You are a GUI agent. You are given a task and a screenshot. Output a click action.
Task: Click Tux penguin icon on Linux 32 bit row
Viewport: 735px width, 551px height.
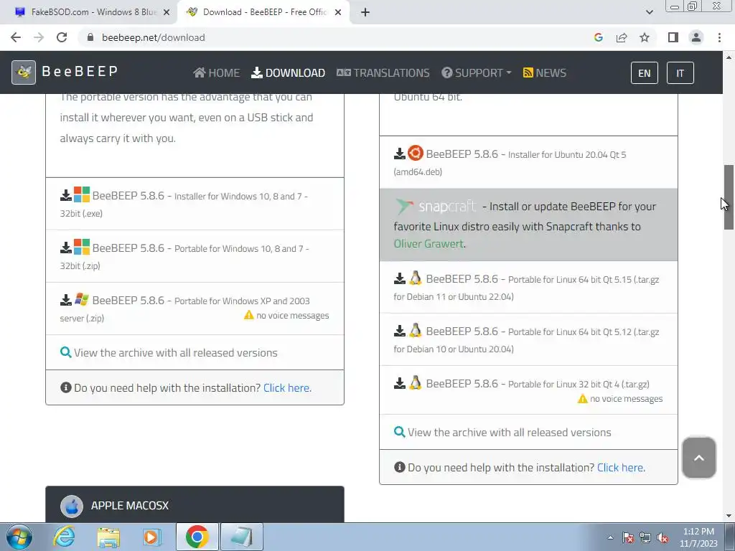[416, 383]
